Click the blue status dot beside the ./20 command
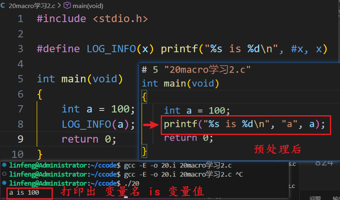340x200 pixels. pyautogui.click(x=4, y=183)
